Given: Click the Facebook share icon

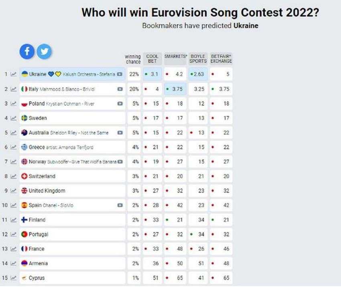Looking at the screenshot, I should [x=27, y=51].
